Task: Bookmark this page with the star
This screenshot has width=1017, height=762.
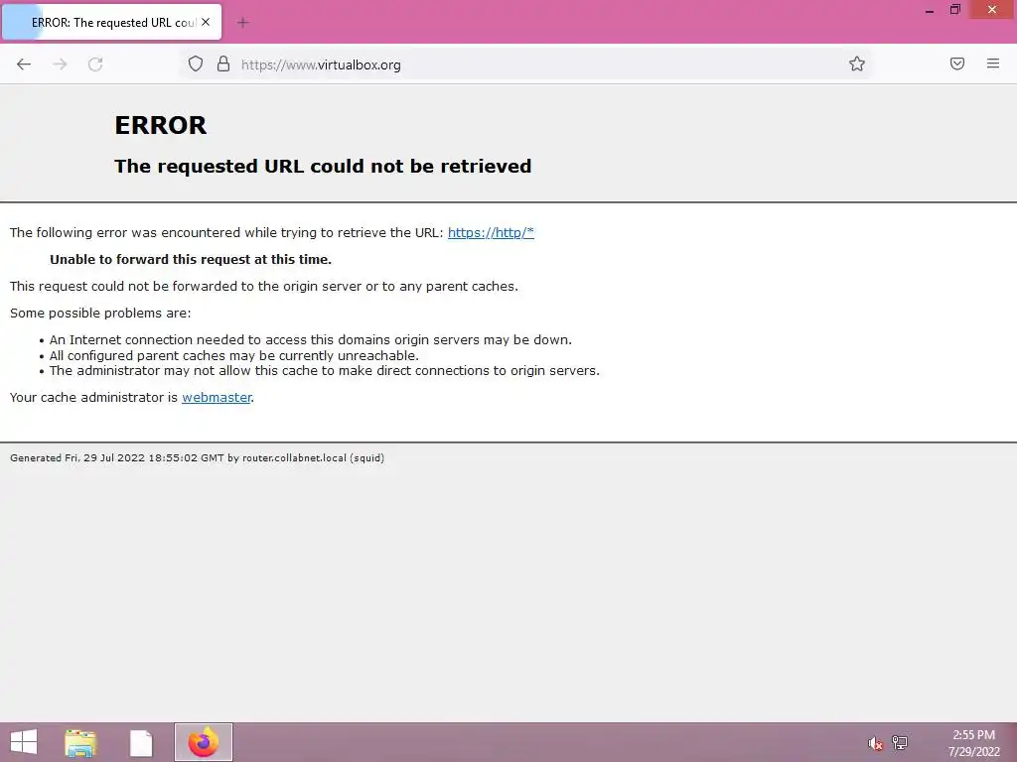Action: [857, 63]
